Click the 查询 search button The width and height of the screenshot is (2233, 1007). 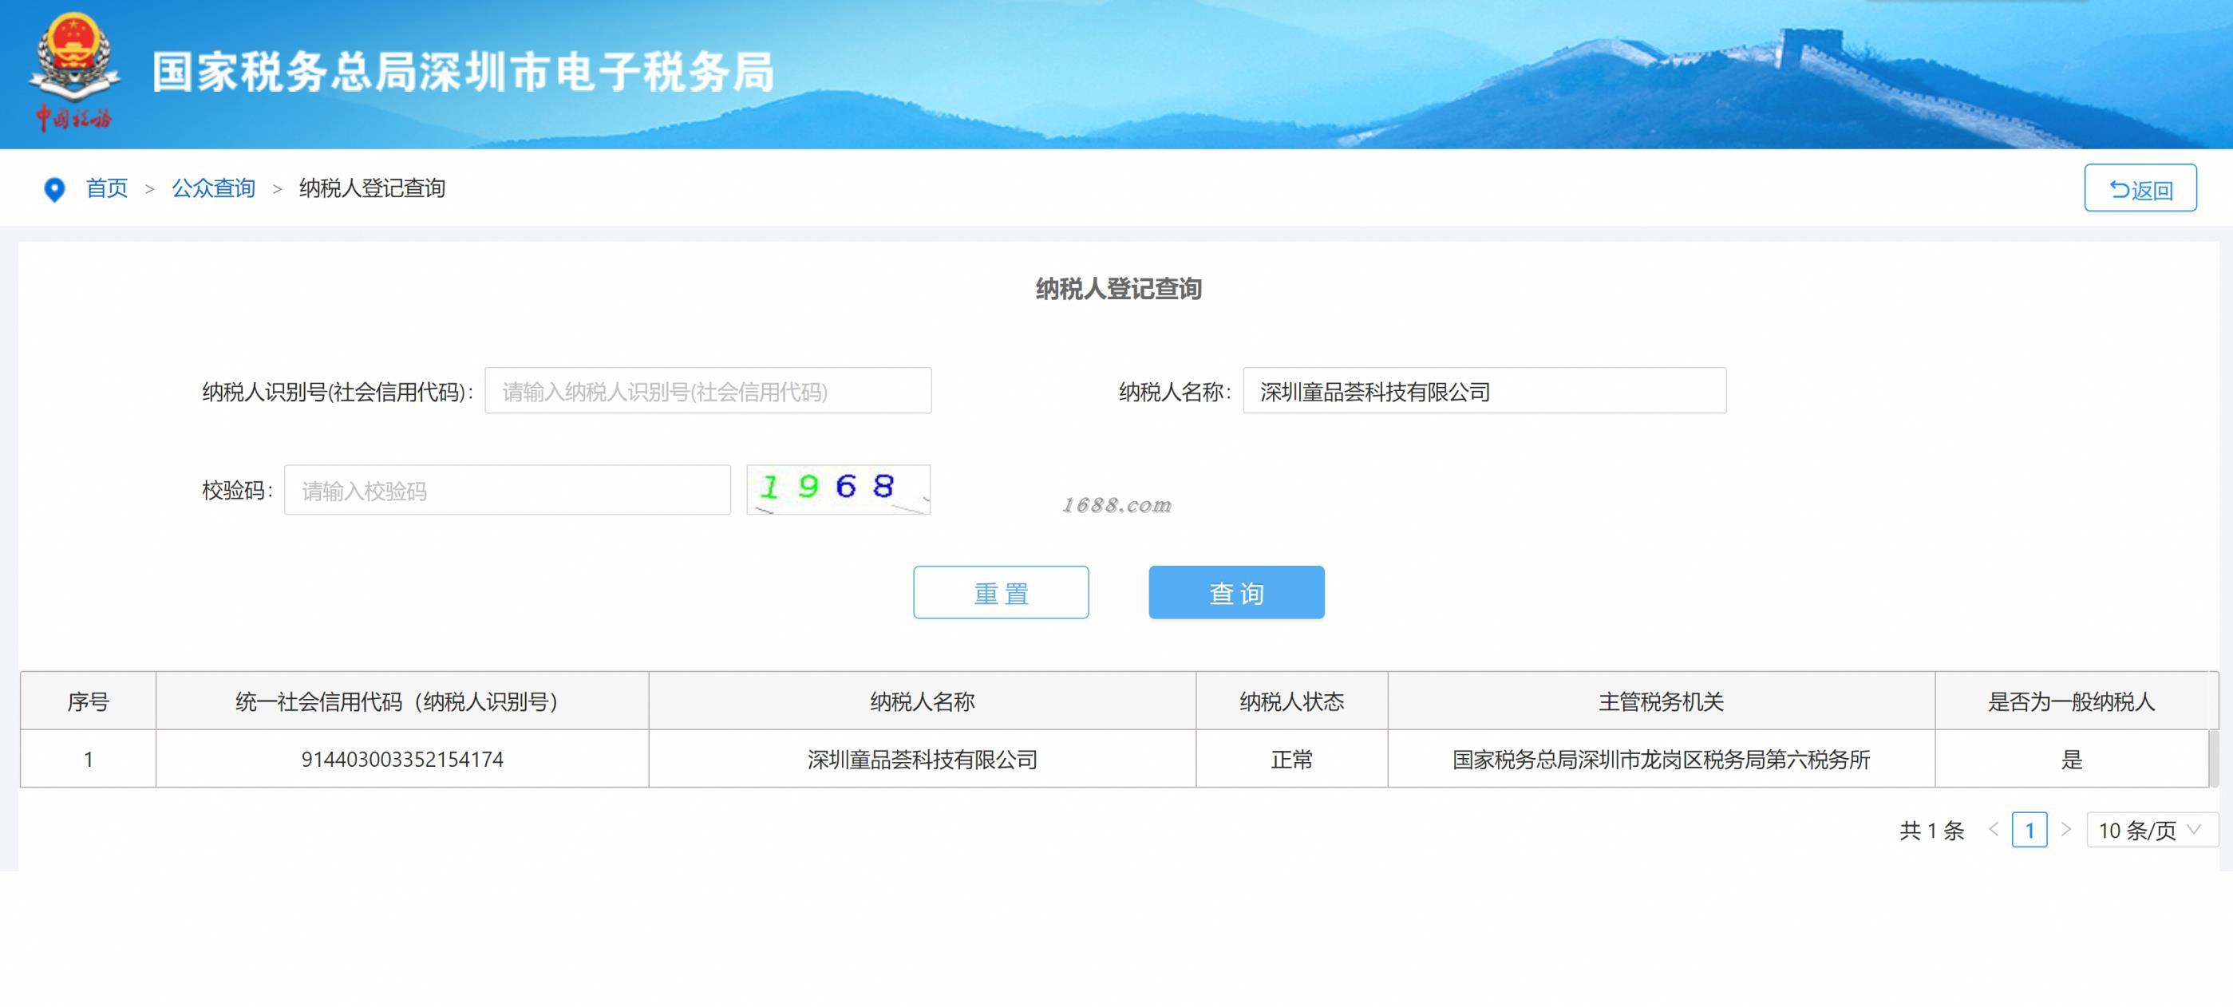pos(1236,593)
